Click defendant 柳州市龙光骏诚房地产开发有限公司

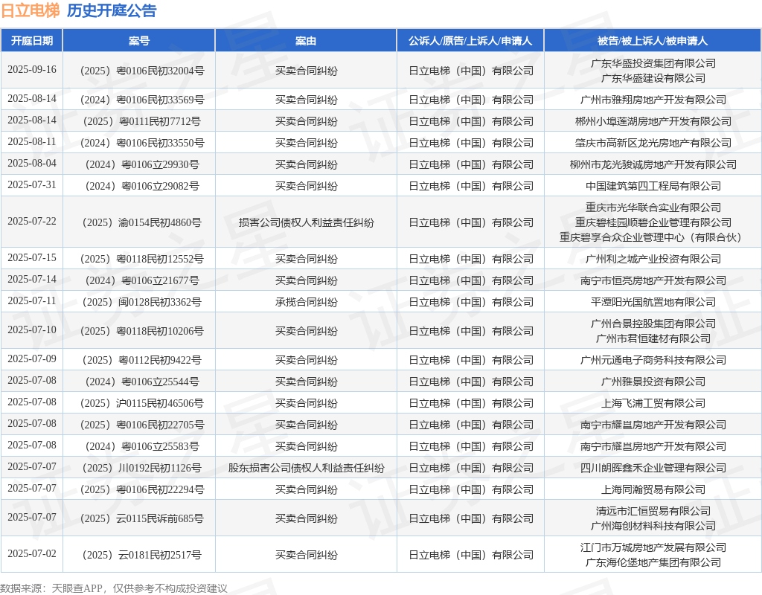653,164
